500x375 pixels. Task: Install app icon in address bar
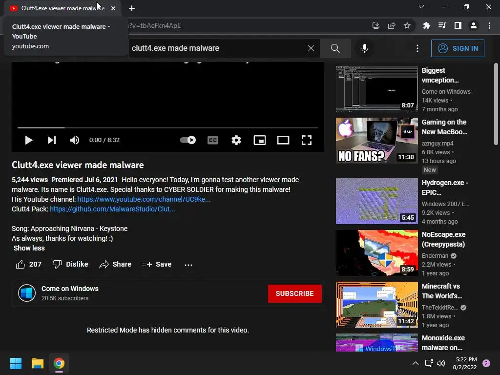pyautogui.click(x=376, y=26)
